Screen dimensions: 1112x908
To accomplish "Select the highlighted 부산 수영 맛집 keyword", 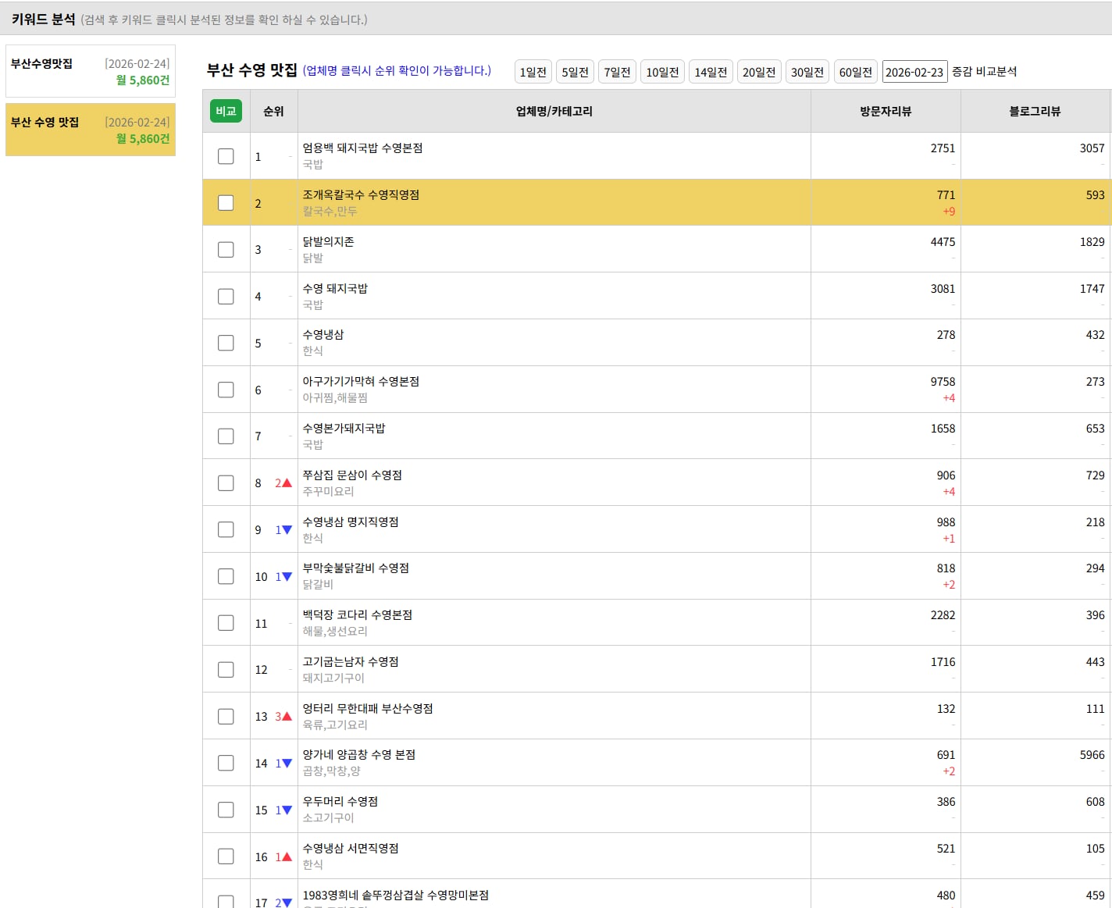I will pyautogui.click(x=90, y=130).
